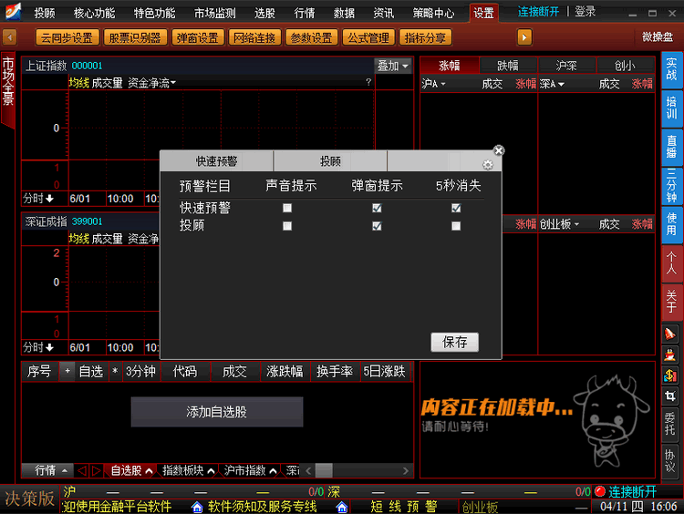
Task: Open the 实战 sidebar button
Action: [671, 69]
